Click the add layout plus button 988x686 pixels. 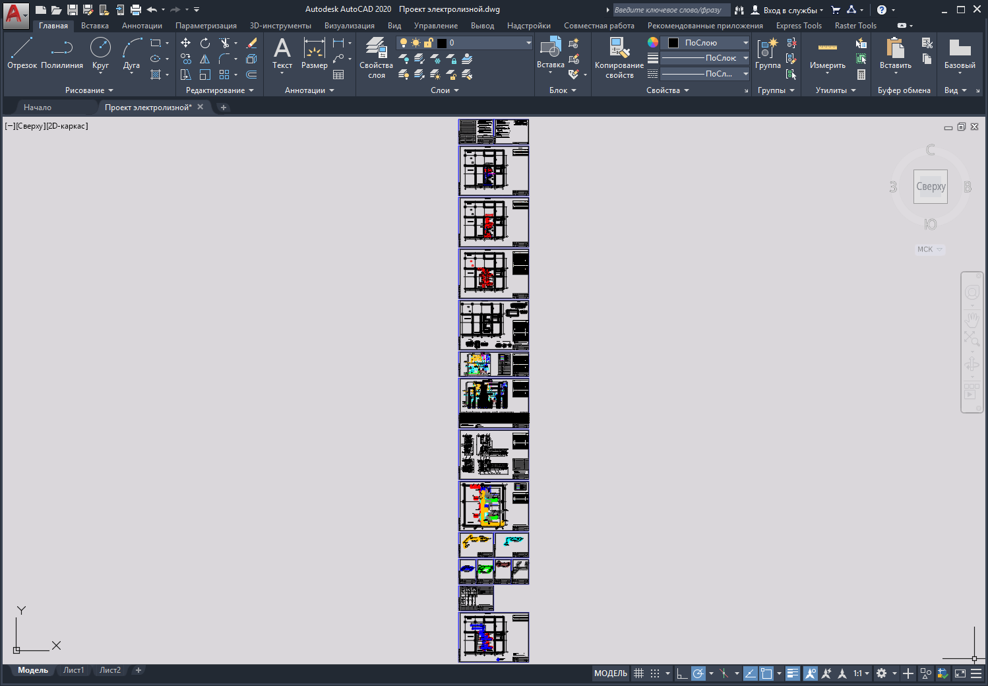(x=138, y=670)
